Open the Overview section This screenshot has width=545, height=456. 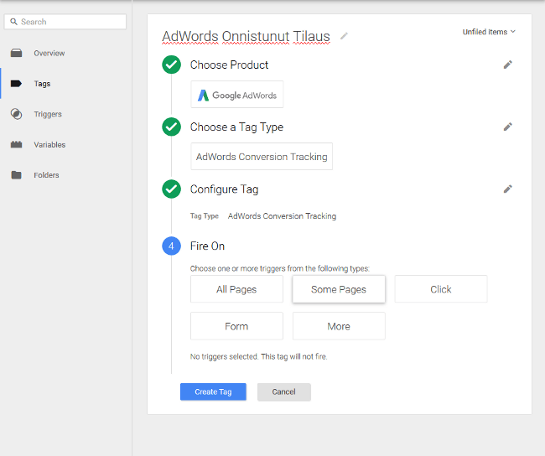(49, 53)
